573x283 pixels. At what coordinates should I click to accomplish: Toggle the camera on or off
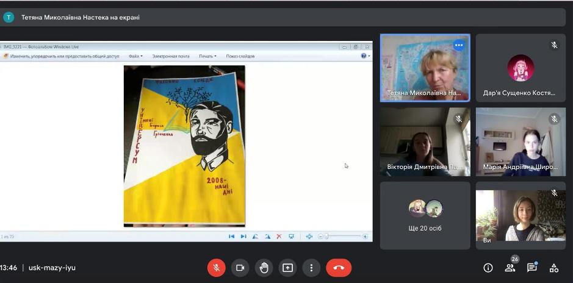pyautogui.click(x=240, y=268)
